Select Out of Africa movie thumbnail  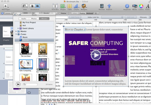click(43, 49)
